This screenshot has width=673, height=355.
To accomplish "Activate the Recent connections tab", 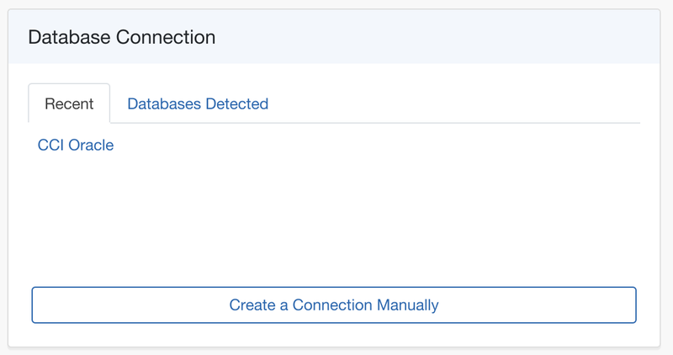I will click(x=69, y=103).
